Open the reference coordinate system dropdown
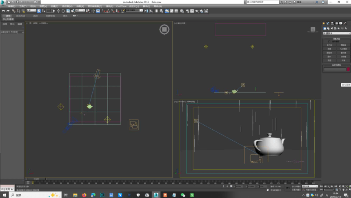The height and width of the screenshot is (198, 351). (x=80, y=10)
